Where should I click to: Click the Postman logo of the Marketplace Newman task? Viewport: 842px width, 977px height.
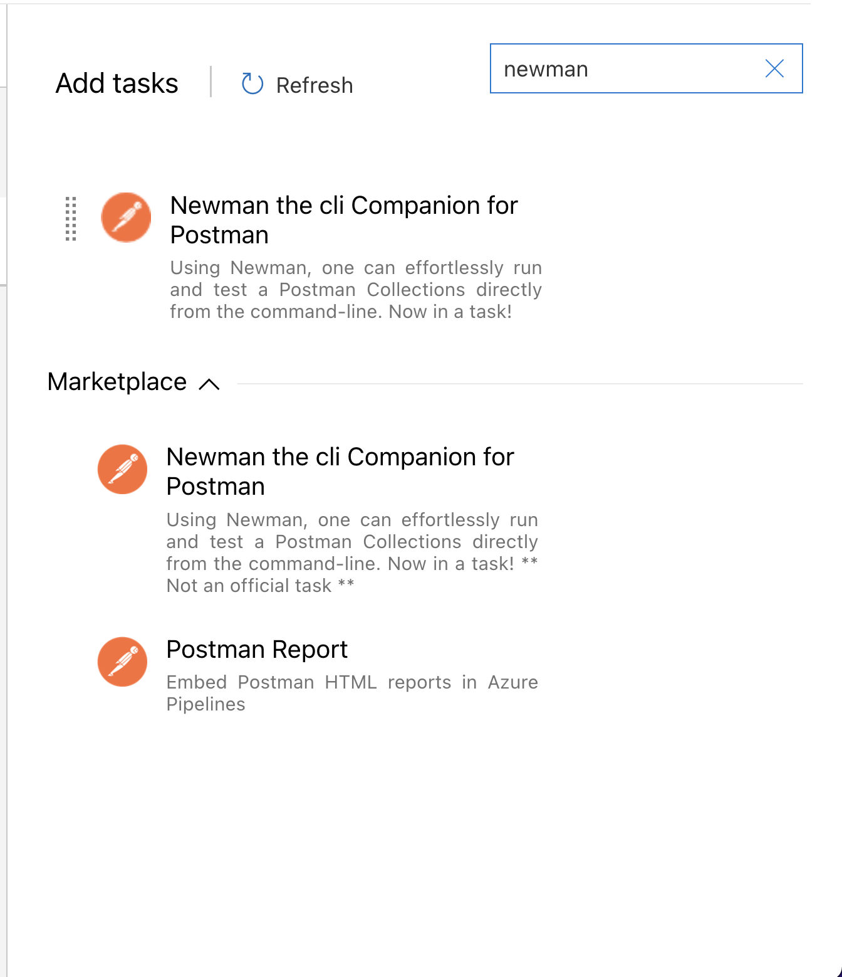tap(123, 470)
